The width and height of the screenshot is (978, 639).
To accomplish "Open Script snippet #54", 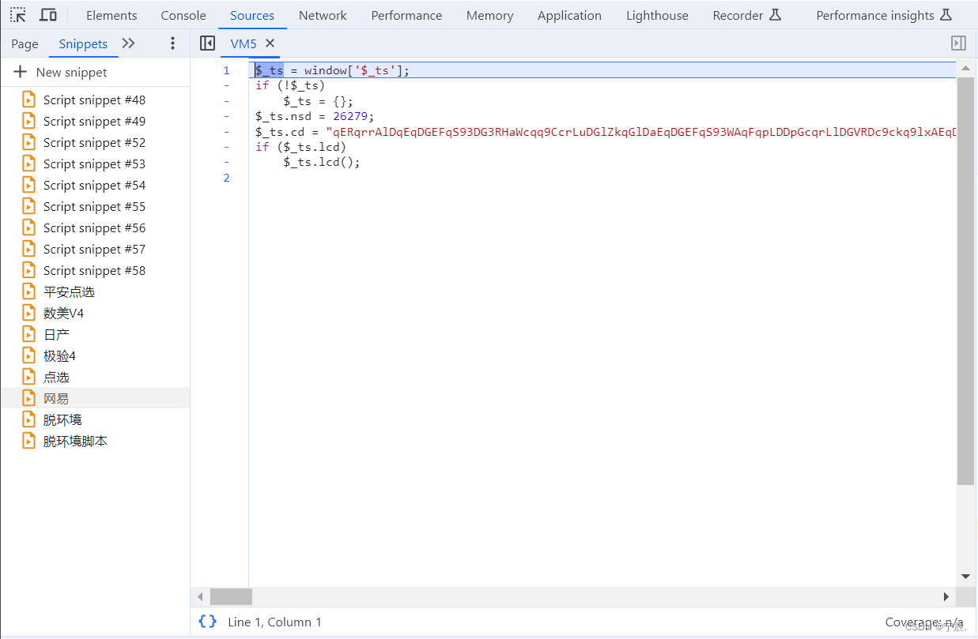I will pos(94,185).
